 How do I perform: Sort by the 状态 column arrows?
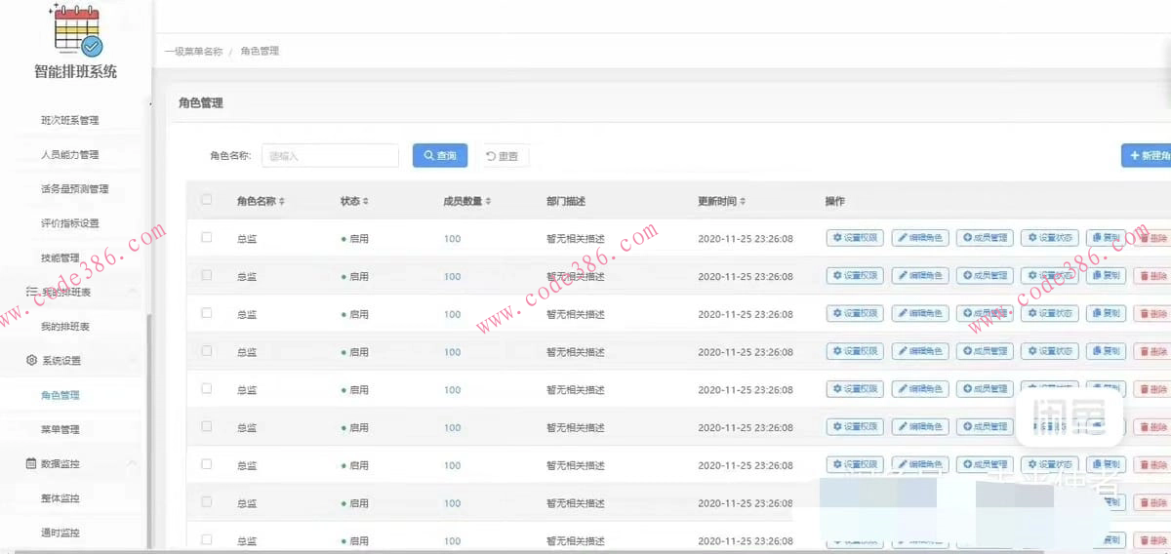tap(366, 202)
